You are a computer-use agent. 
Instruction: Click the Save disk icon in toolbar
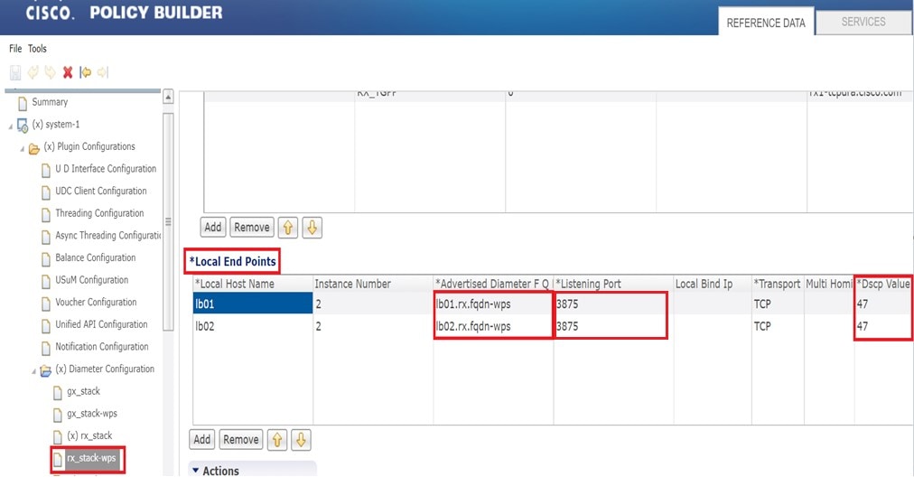[x=15, y=72]
